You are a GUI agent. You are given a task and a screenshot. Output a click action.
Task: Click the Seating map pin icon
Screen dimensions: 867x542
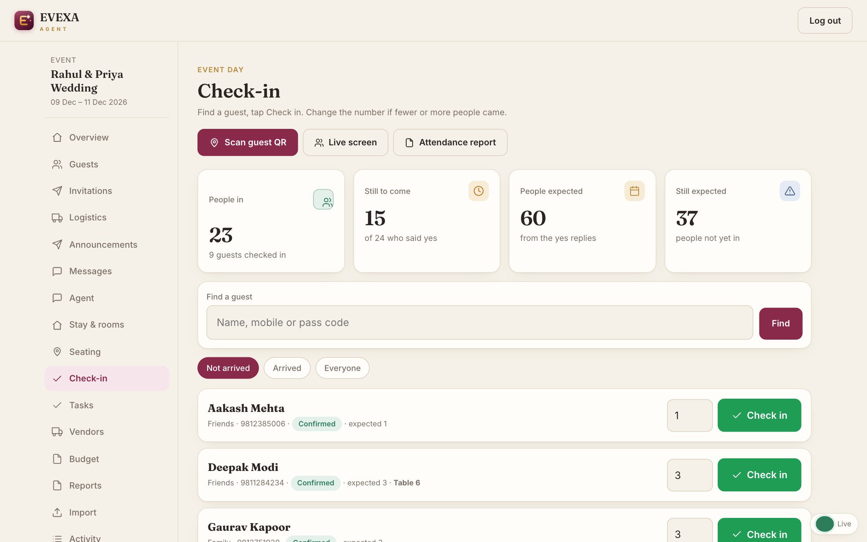point(57,352)
